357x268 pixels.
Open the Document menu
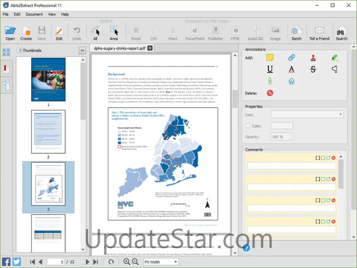coord(34,14)
